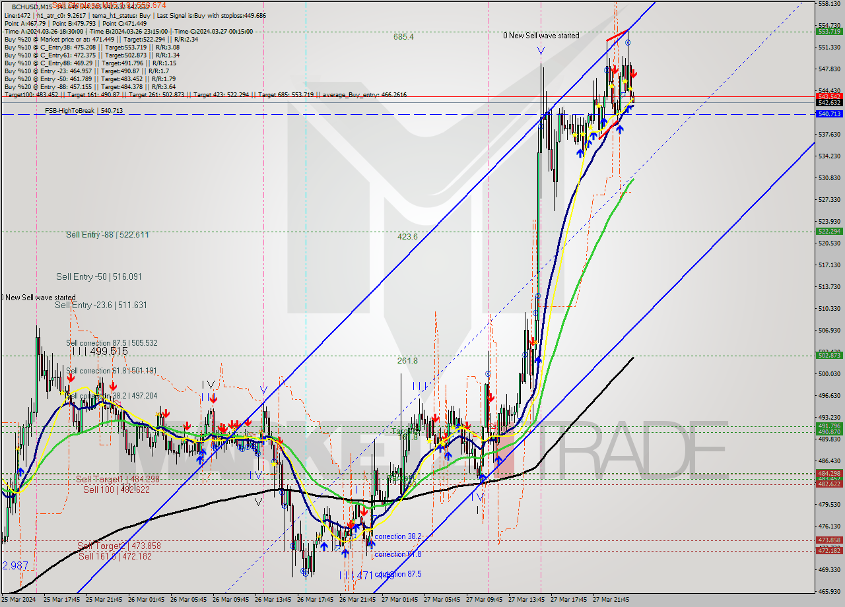Click the 486.430 price axis value

829,461
